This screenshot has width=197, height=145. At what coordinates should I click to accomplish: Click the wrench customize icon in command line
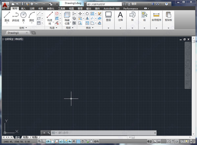49,133
